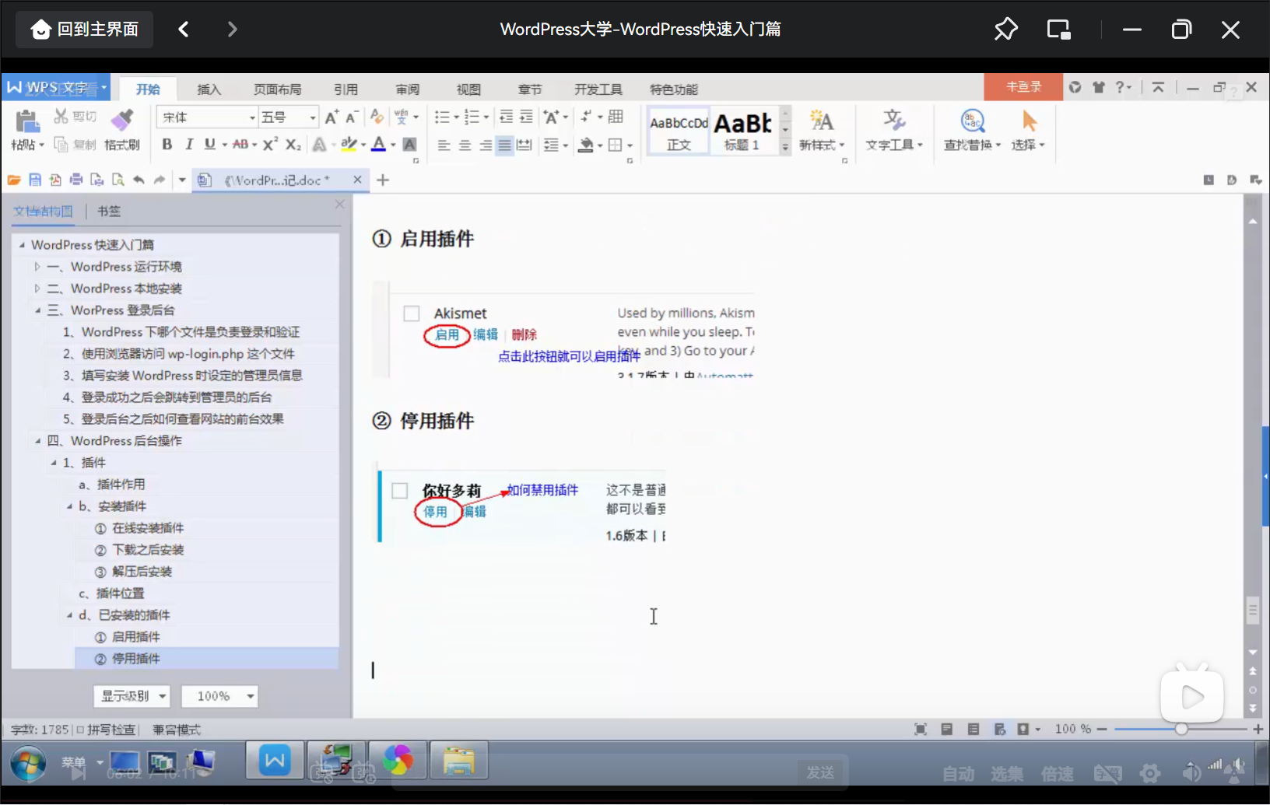Click the align right icon
Viewport: 1270px width, 805px height.
coord(485,145)
